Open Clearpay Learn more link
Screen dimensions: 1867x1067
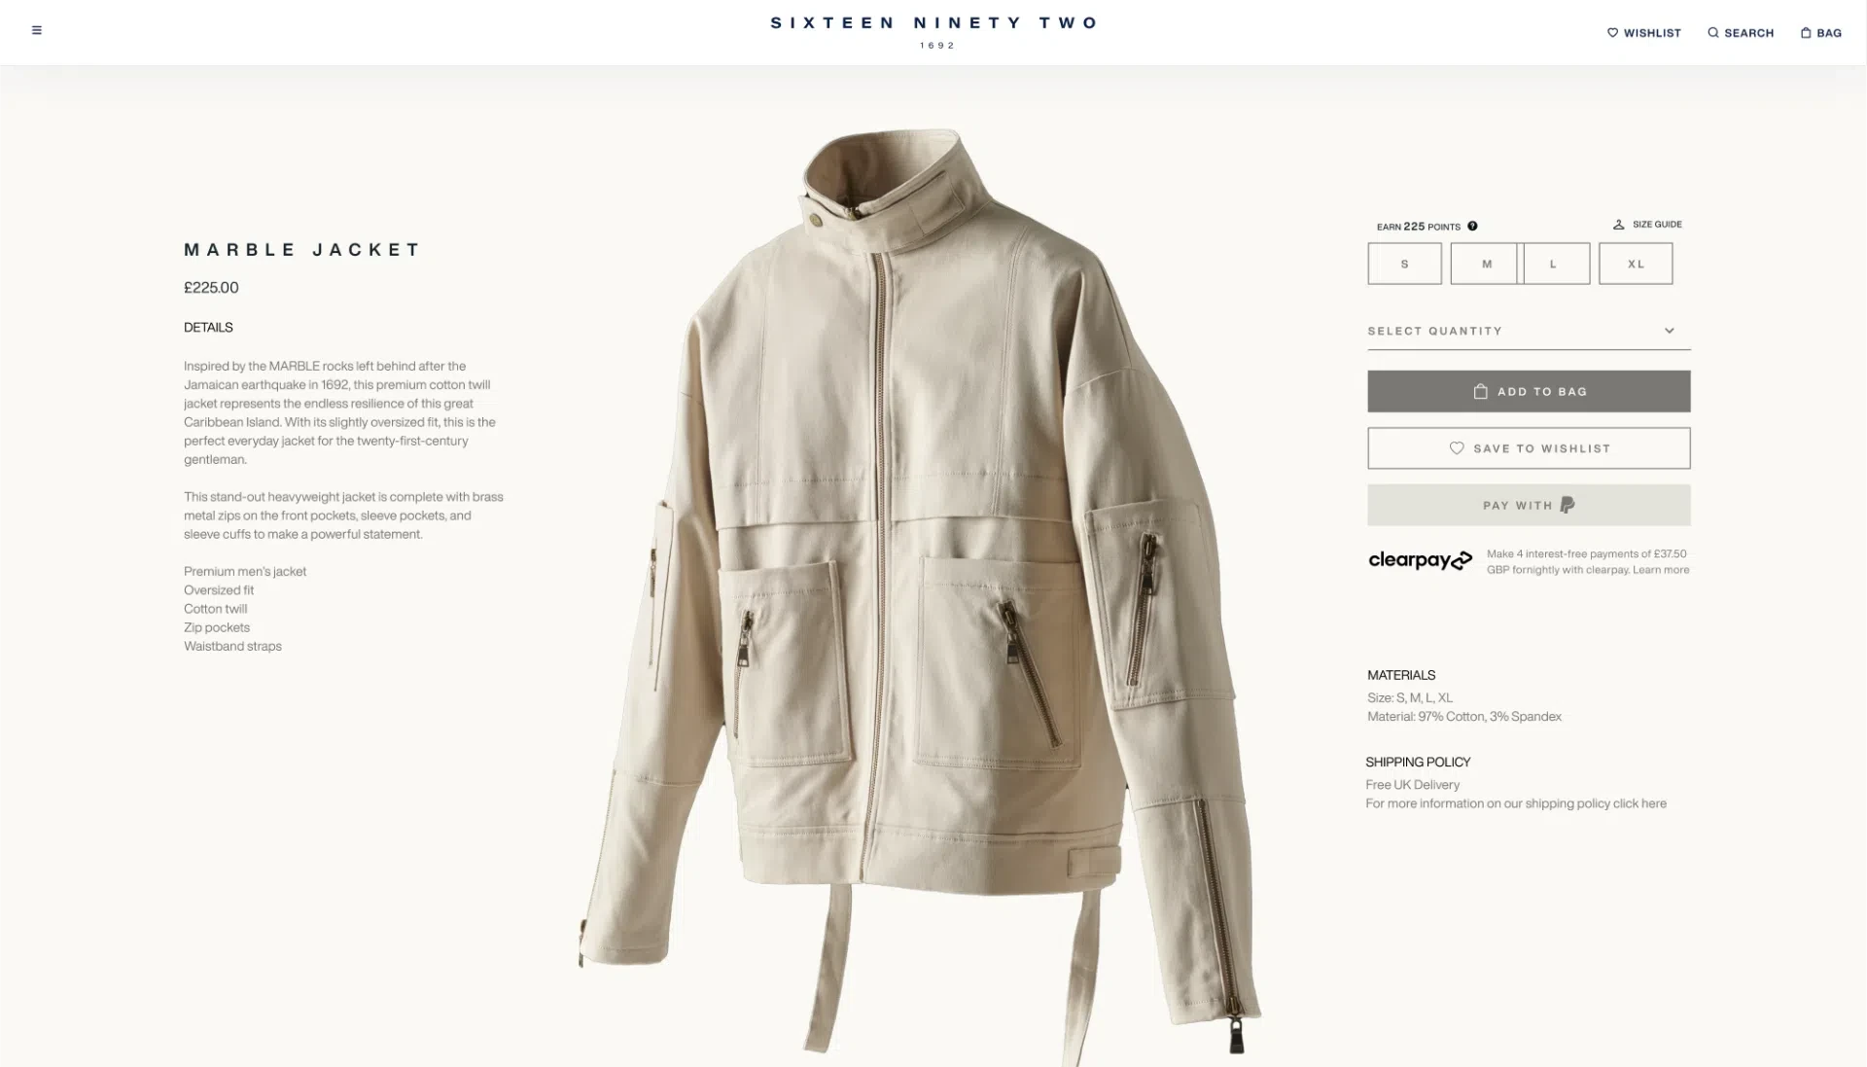(x=1661, y=570)
